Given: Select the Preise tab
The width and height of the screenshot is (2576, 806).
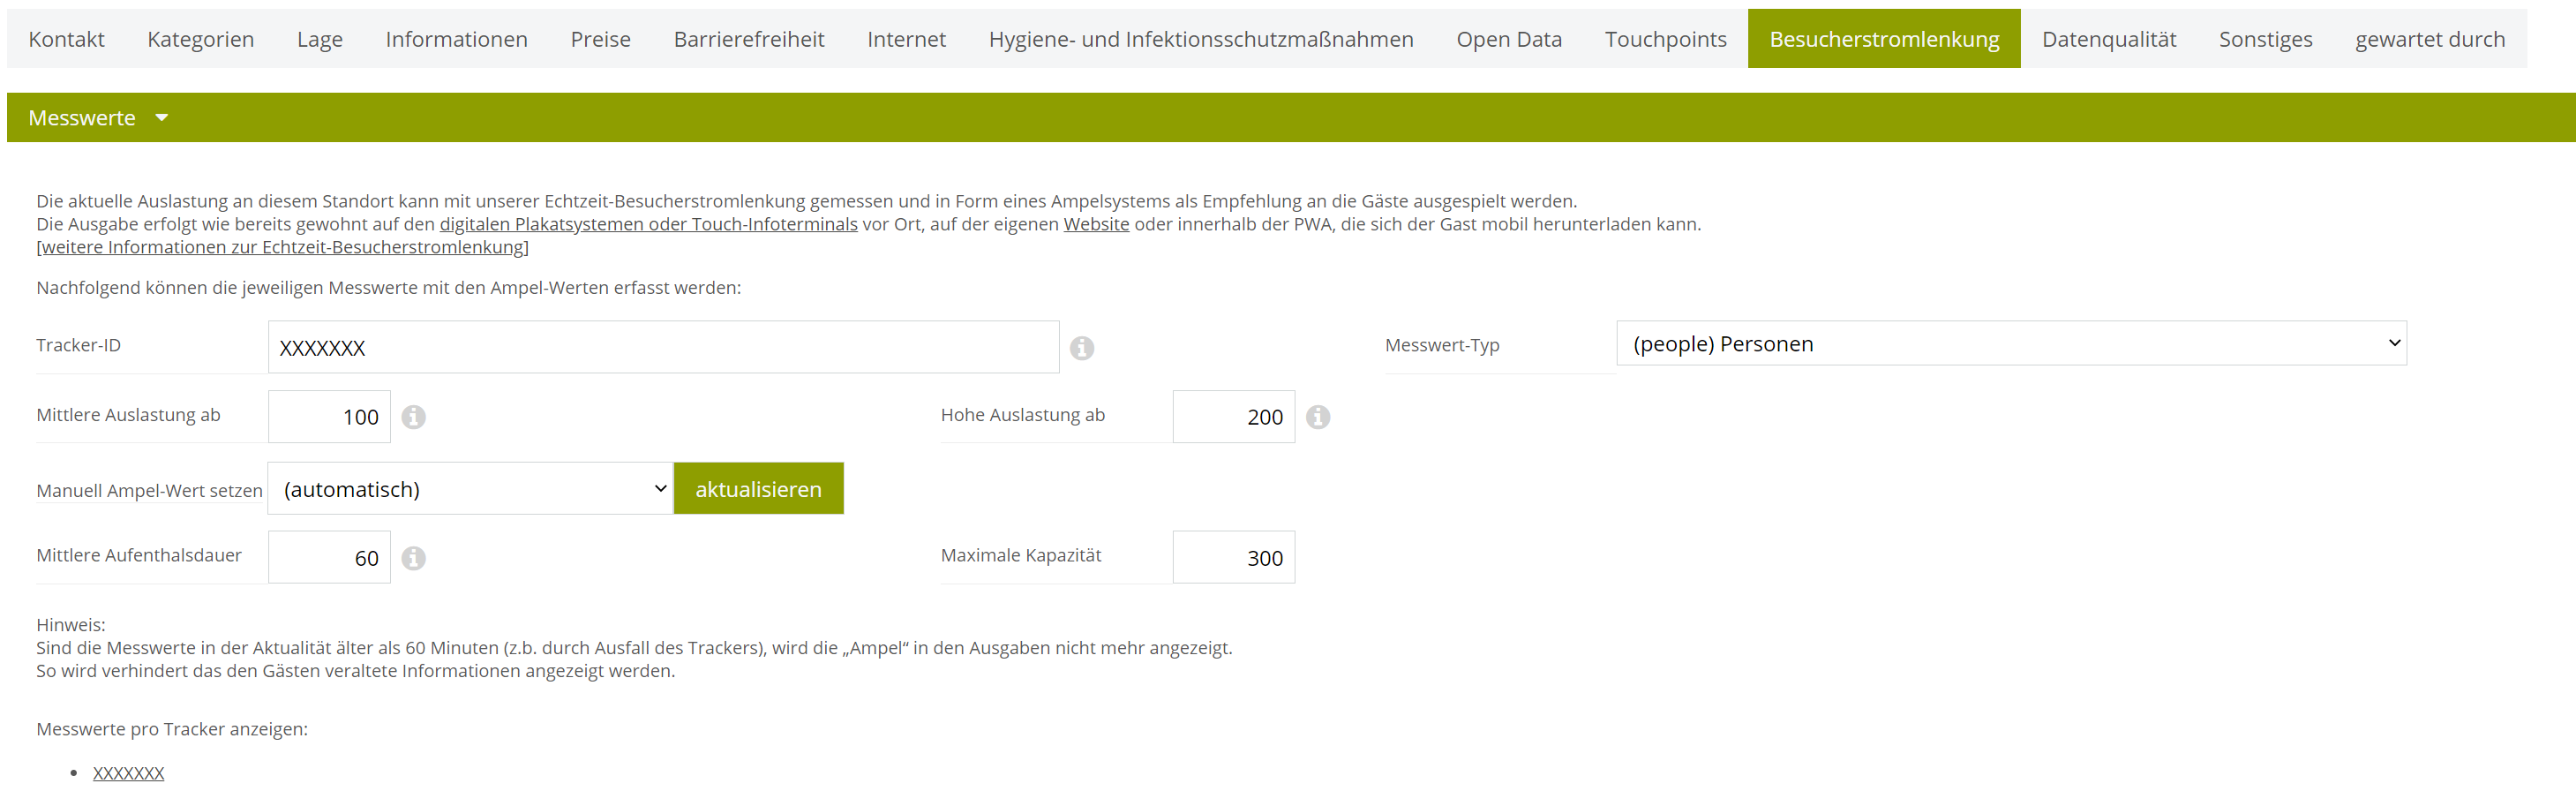Looking at the screenshot, I should [x=600, y=39].
